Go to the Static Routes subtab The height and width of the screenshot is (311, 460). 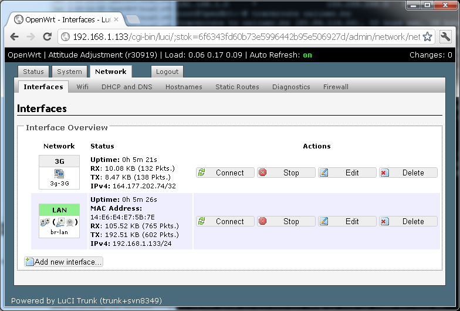coord(237,87)
